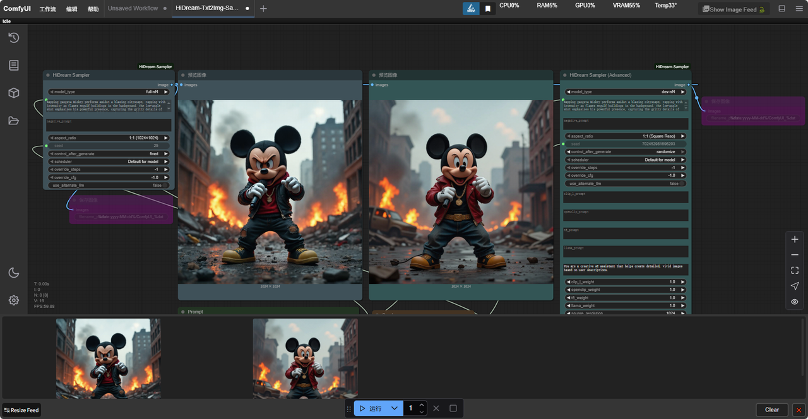
Task: Zoom out with the minus canvas control
Action: coord(795,255)
